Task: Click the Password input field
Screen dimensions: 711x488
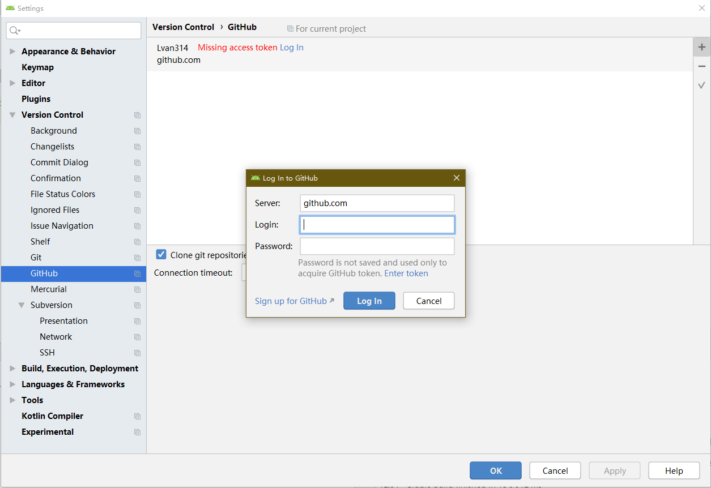Action: click(x=377, y=246)
